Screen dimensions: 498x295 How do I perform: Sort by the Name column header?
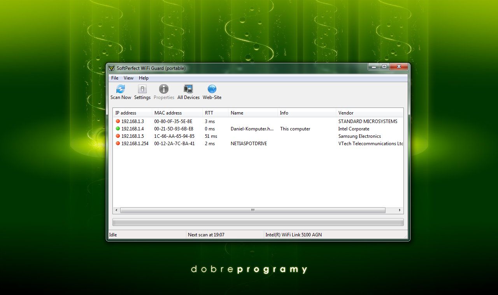point(253,113)
